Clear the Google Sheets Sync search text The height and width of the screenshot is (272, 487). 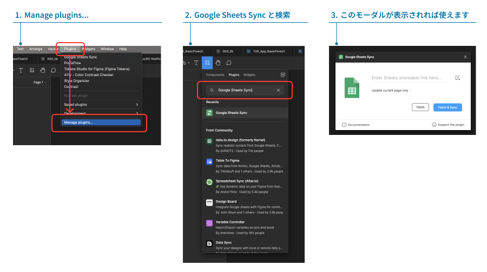pyautogui.click(x=278, y=90)
